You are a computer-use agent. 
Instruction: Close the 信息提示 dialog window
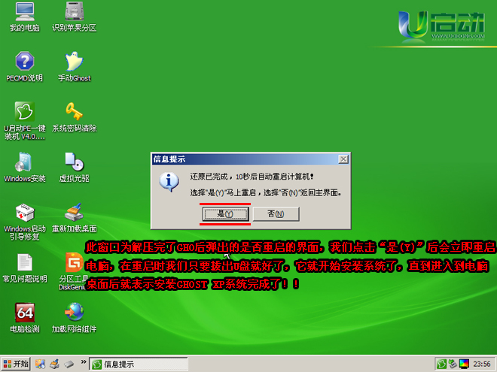click(x=343, y=159)
